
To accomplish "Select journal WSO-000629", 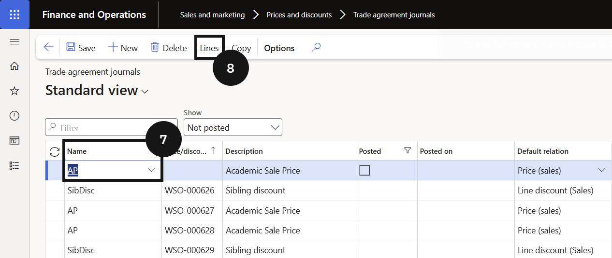I will tap(189, 250).
